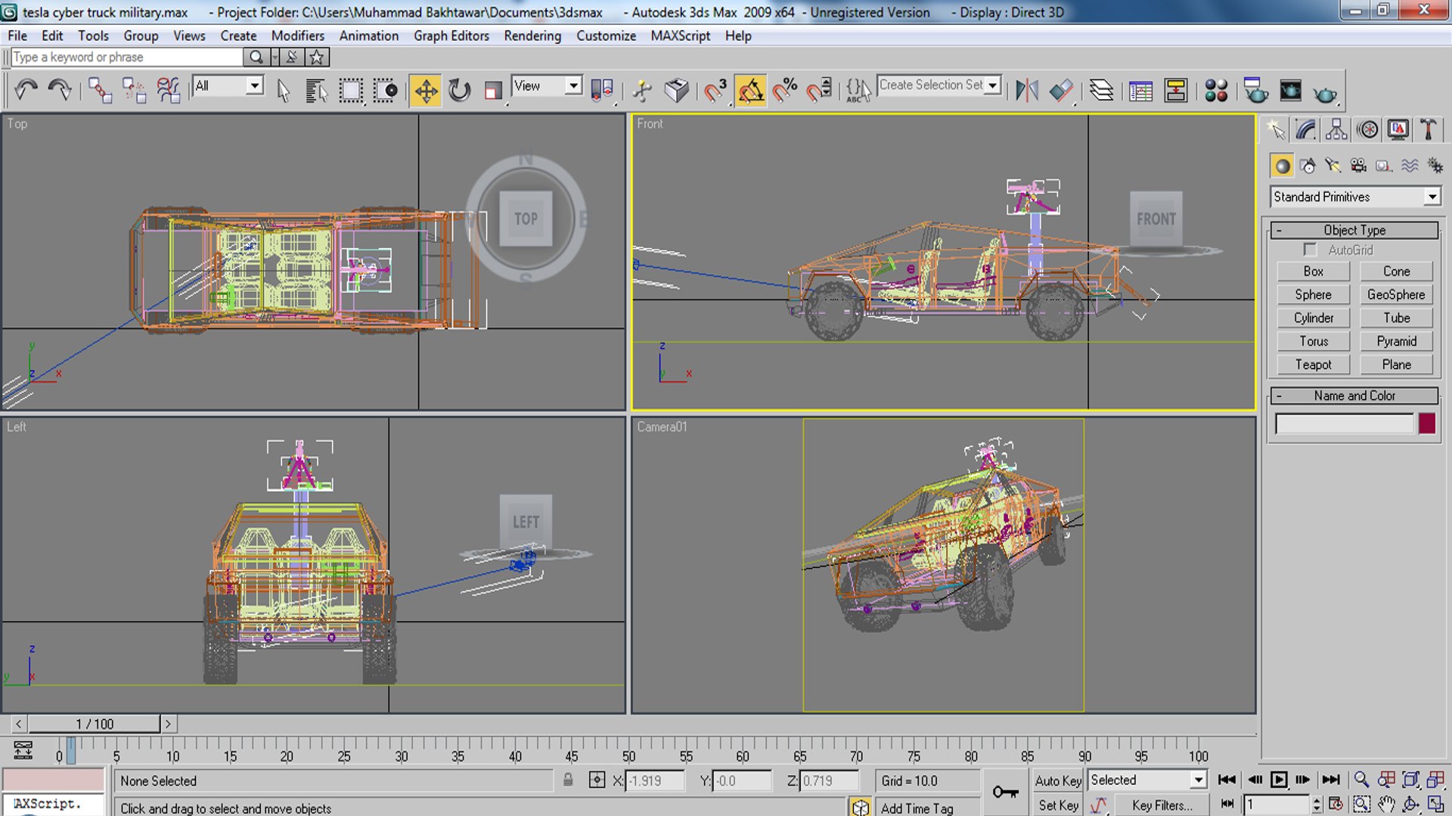Activate the Select and Rotate tool
Screen dimensions: 1452x816
459,91
